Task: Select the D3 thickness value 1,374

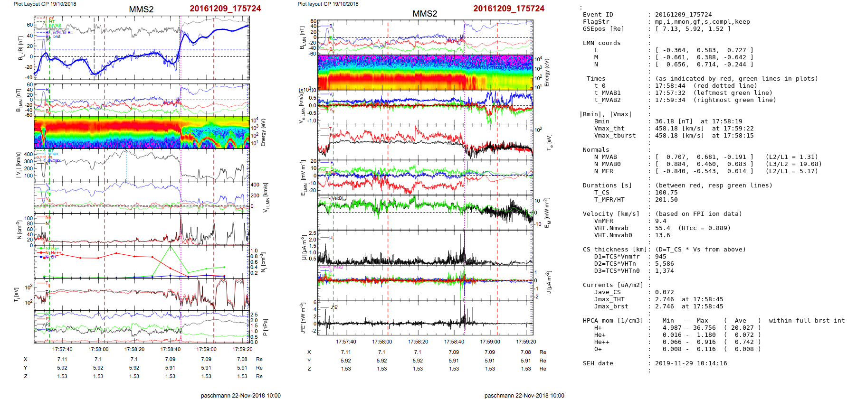Action: (x=665, y=271)
